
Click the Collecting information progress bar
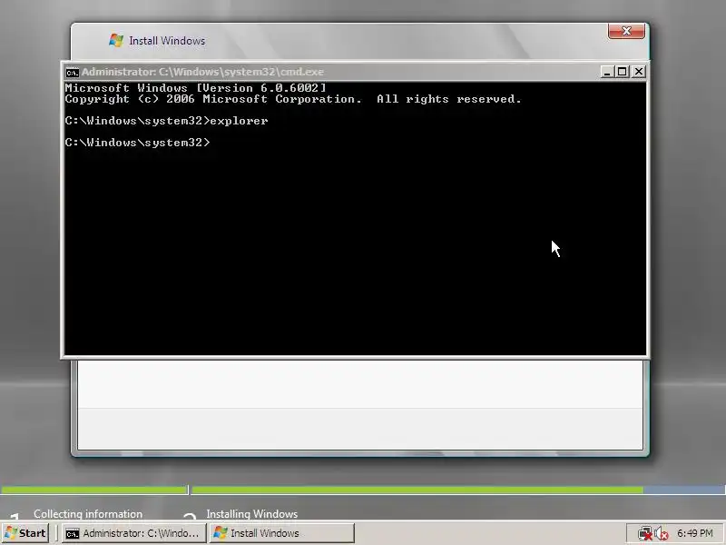pyautogui.click(x=94, y=490)
